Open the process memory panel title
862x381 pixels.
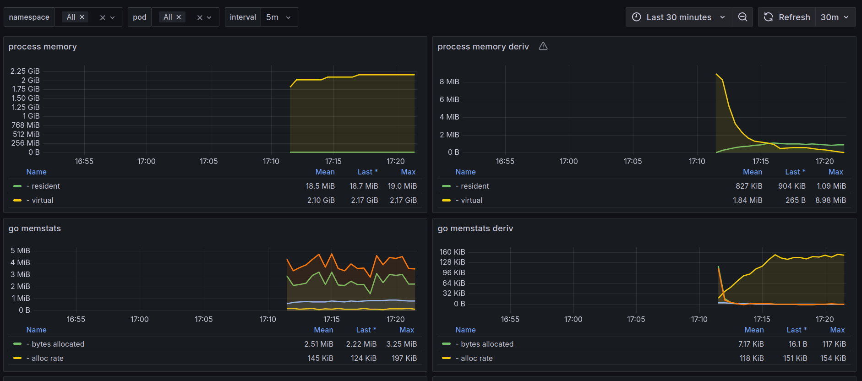click(x=43, y=47)
